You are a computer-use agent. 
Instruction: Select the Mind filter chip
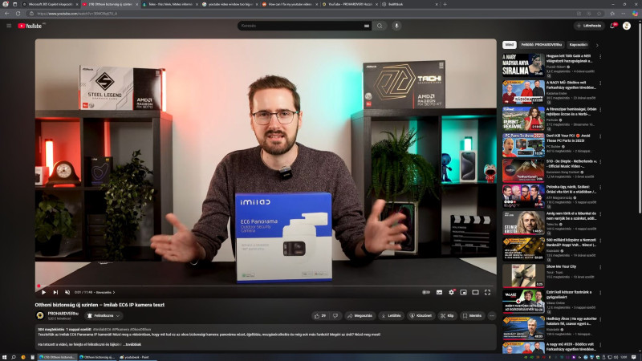click(510, 45)
